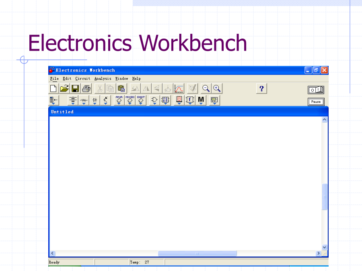
Task: Open the Sources parts bin
Action: (x=73, y=100)
